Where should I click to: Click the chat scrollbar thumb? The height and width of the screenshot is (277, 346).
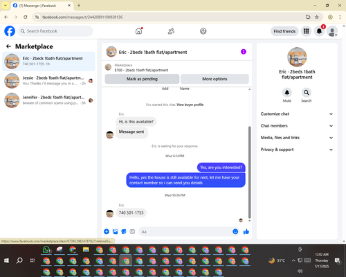pos(249,172)
